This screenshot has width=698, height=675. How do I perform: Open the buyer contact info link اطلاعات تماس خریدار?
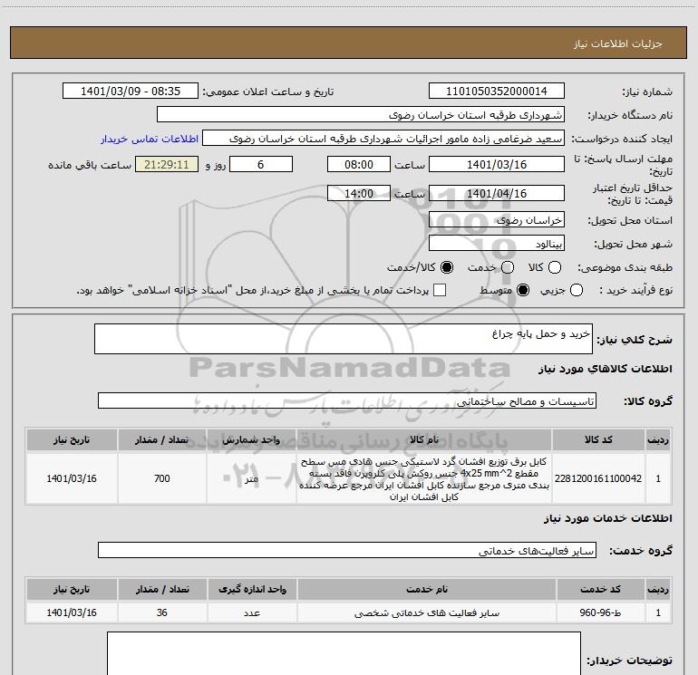coord(150,139)
